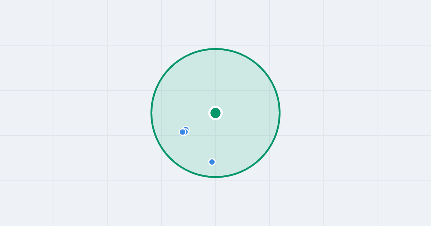Screen dimensions: 431x226
Task: Select the lone blue marker below the center
Action: (x=212, y=162)
